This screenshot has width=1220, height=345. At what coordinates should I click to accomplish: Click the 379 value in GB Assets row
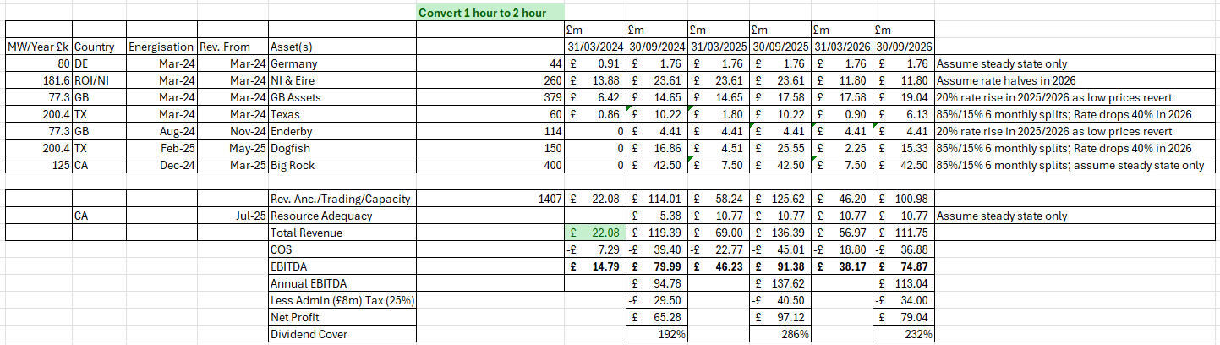[491, 97]
